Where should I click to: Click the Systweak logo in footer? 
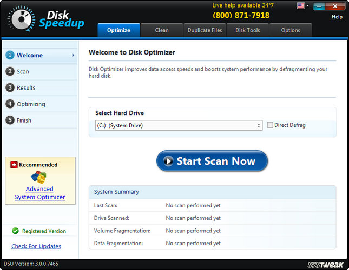click(325, 265)
